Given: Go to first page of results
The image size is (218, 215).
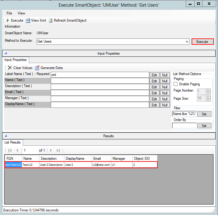Looking at the screenshot, I should (10, 150).
